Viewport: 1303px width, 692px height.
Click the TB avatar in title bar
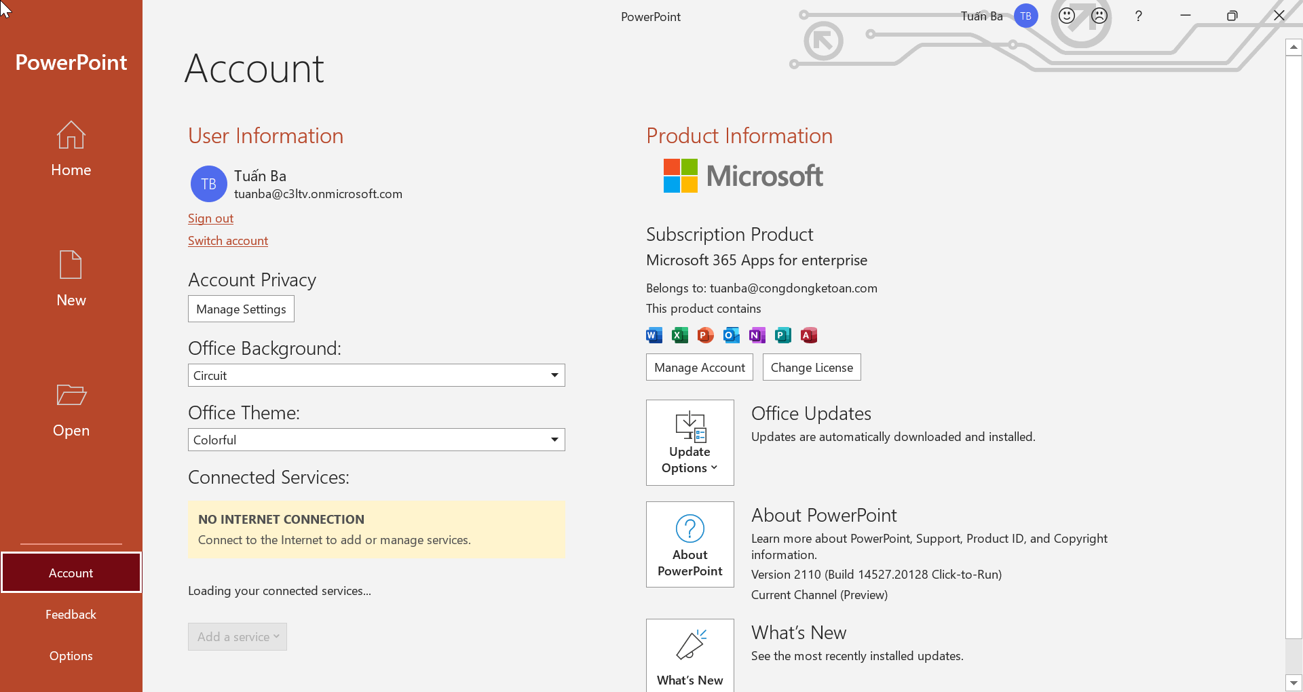1025,16
